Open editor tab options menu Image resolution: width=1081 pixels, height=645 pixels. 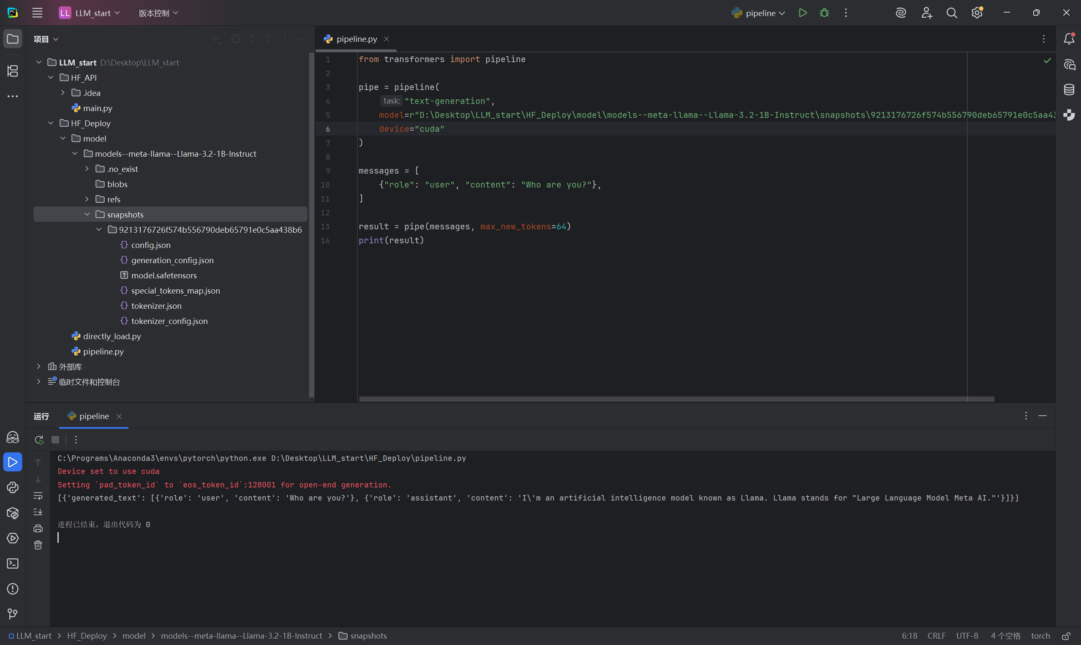pyautogui.click(x=1044, y=39)
